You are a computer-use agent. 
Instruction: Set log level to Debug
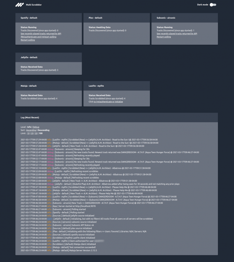[x=36, y=127]
